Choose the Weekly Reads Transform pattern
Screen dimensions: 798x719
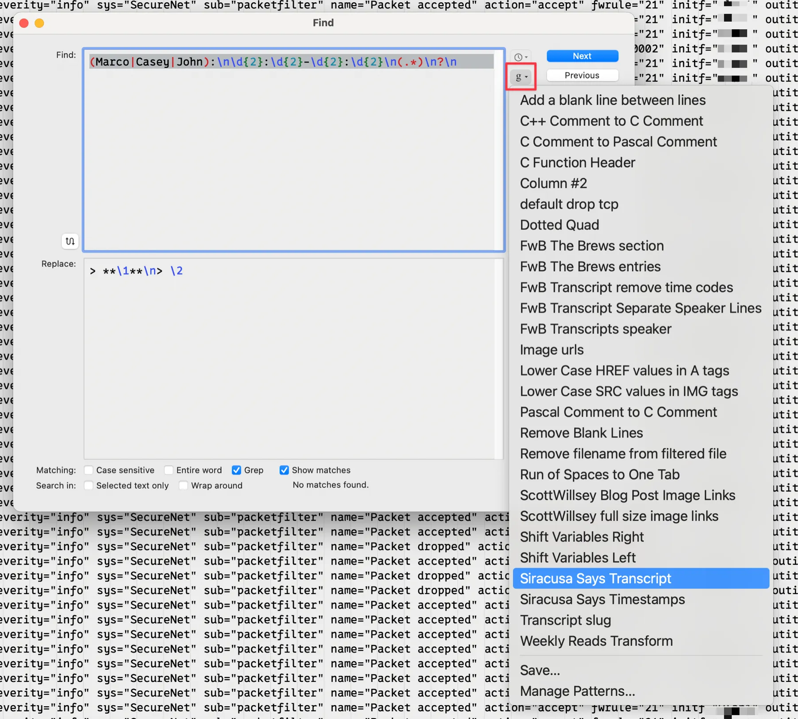[596, 641]
